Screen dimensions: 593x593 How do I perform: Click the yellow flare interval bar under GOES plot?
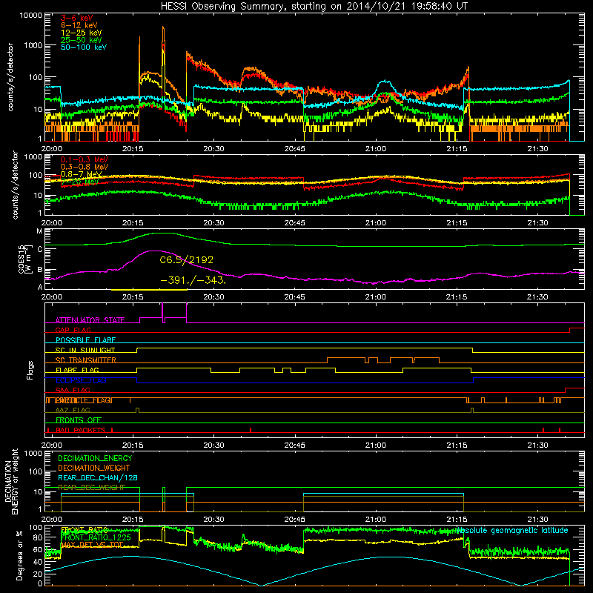(x=149, y=290)
